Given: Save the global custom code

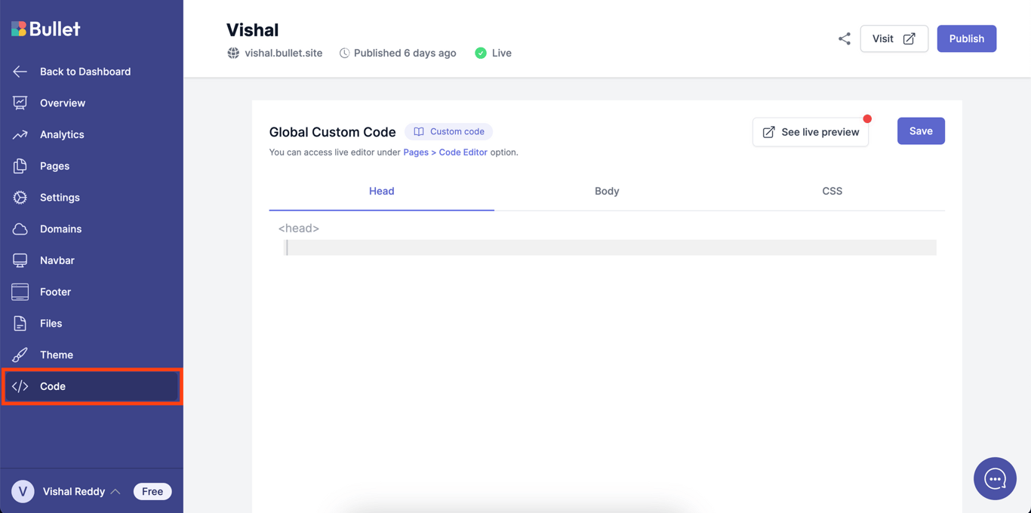Looking at the screenshot, I should [x=920, y=131].
